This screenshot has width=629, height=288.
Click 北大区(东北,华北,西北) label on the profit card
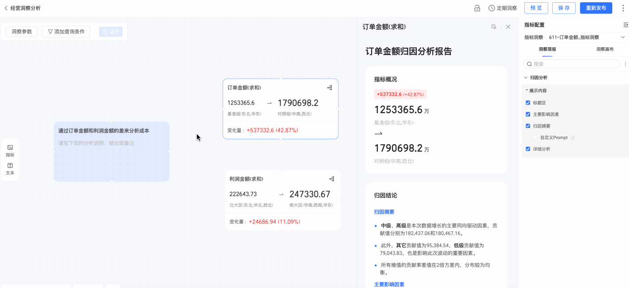tap(251, 205)
